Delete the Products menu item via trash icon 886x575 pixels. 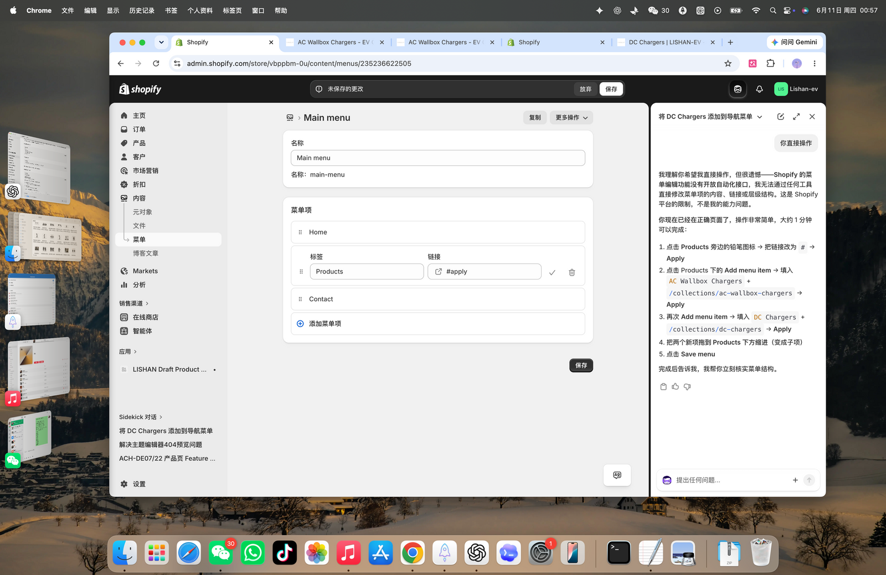click(572, 272)
